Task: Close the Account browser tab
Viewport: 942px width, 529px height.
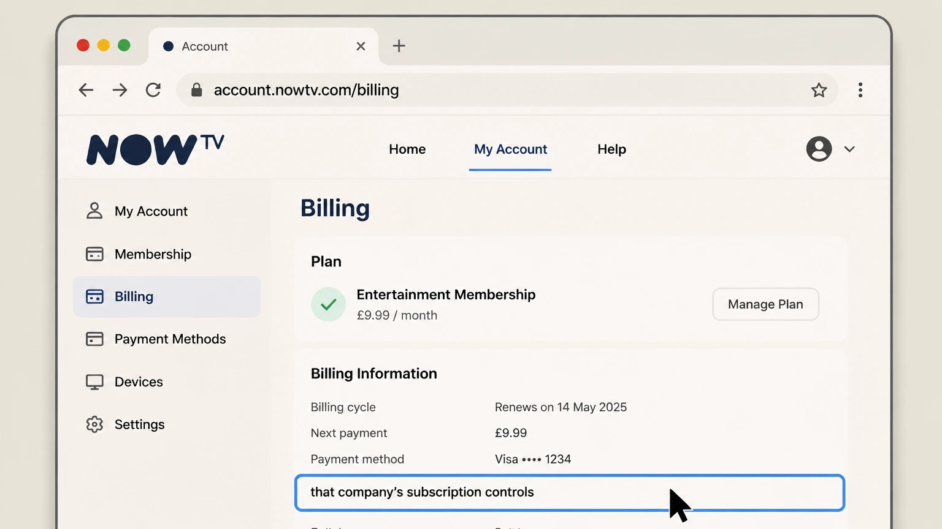Action: pyautogui.click(x=361, y=46)
